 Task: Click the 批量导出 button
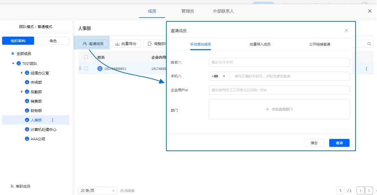click(x=126, y=44)
